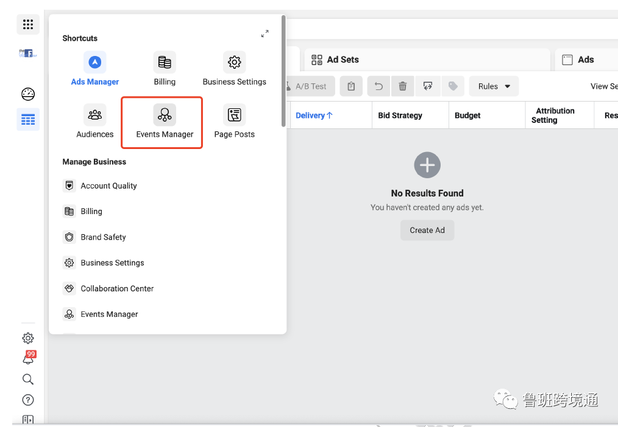618x427 pixels.
Task: Open Account Overview gauge icon in sidebar
Action: (x=28, y=94)
